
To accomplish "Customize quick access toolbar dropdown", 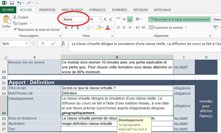I will (37, 3).
